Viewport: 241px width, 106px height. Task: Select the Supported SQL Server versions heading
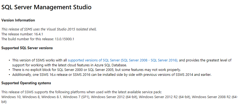coord(27,48)
